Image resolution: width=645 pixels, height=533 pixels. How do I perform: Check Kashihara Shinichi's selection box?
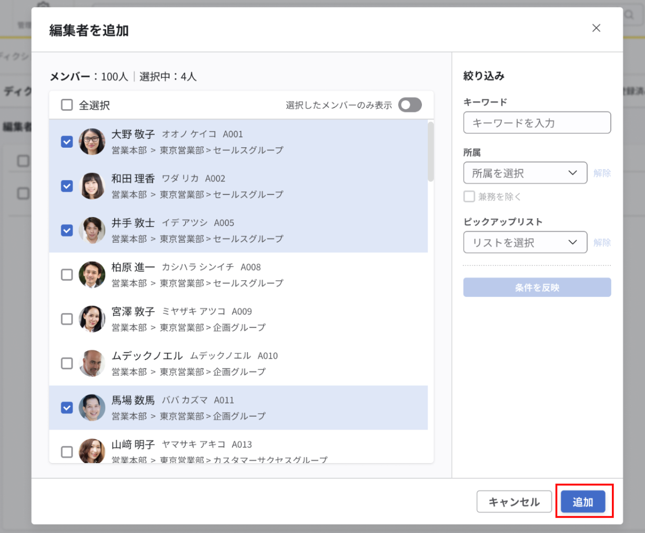66,274
